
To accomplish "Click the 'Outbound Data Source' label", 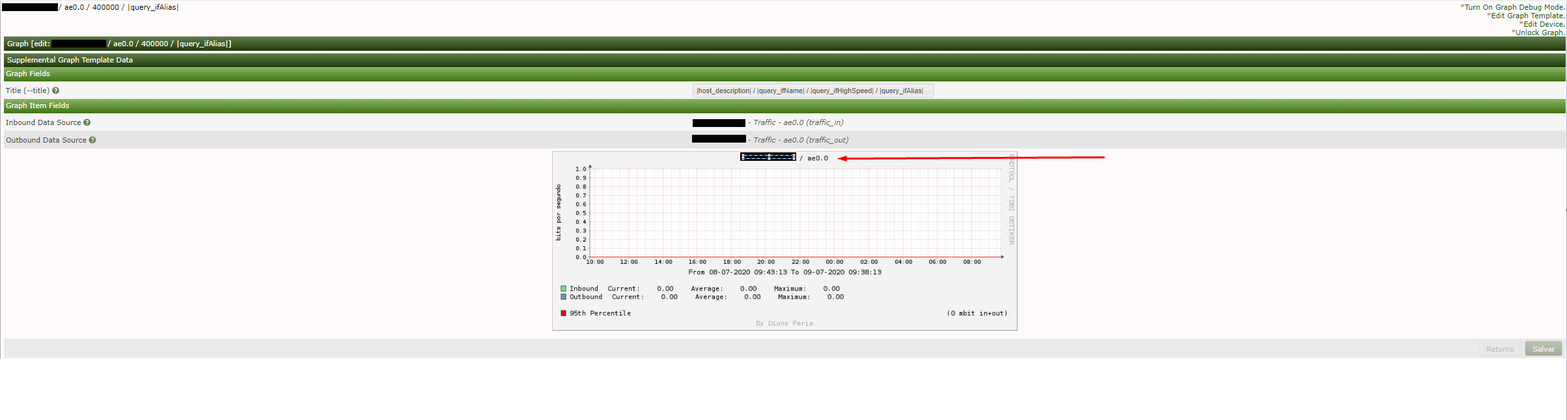I will click(x=46, y=140).
